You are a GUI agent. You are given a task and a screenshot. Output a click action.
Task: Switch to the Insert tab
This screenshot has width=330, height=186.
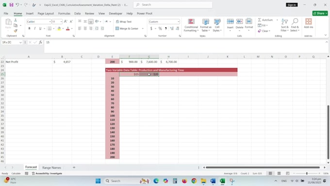30,13
